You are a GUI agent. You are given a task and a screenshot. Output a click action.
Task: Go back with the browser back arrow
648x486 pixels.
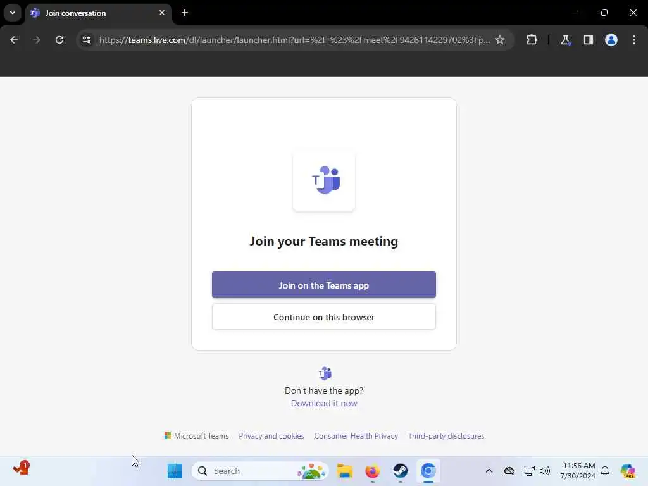click(x=14, y=40)
